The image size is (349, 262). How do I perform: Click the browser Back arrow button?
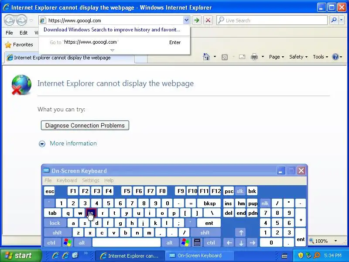[x=9, y=20]
